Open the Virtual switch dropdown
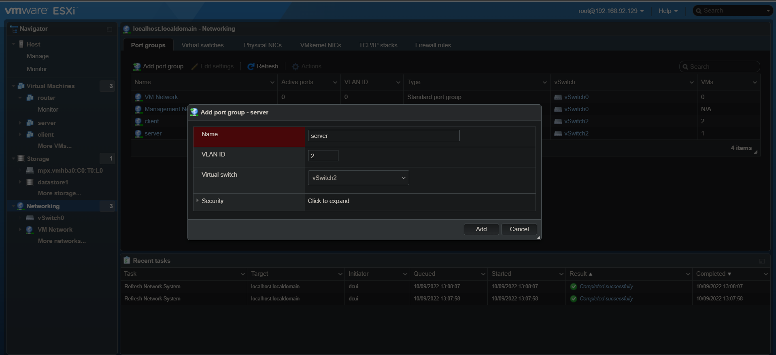 [358, 178]
